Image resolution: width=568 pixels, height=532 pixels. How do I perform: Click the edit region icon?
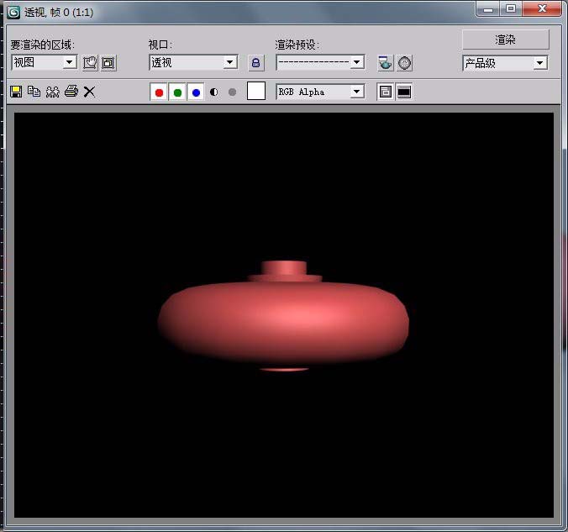coord(90,63)
